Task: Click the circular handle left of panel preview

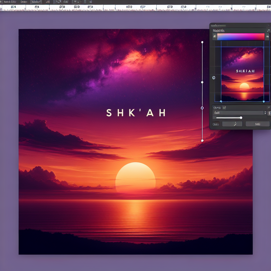Action: [214, 78]
